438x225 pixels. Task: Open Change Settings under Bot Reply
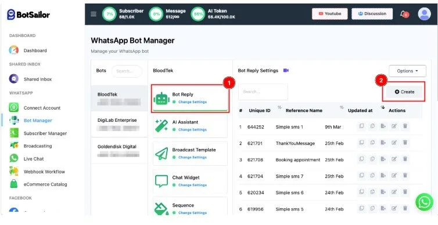pos(192,102)
